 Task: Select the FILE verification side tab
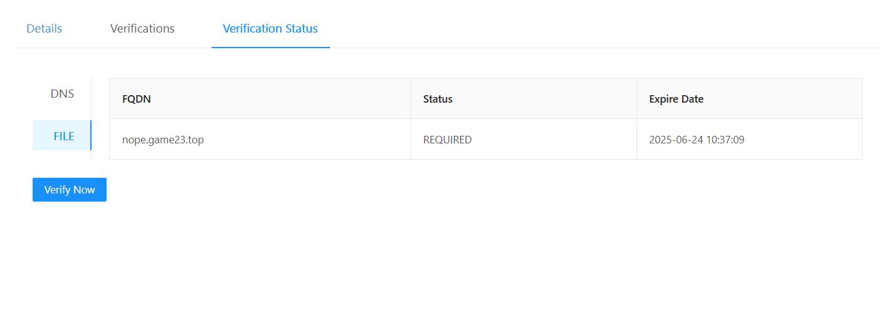63,136
